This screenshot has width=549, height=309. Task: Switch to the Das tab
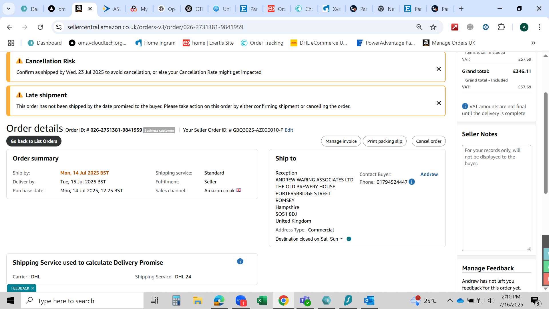(x=29, y=9)
